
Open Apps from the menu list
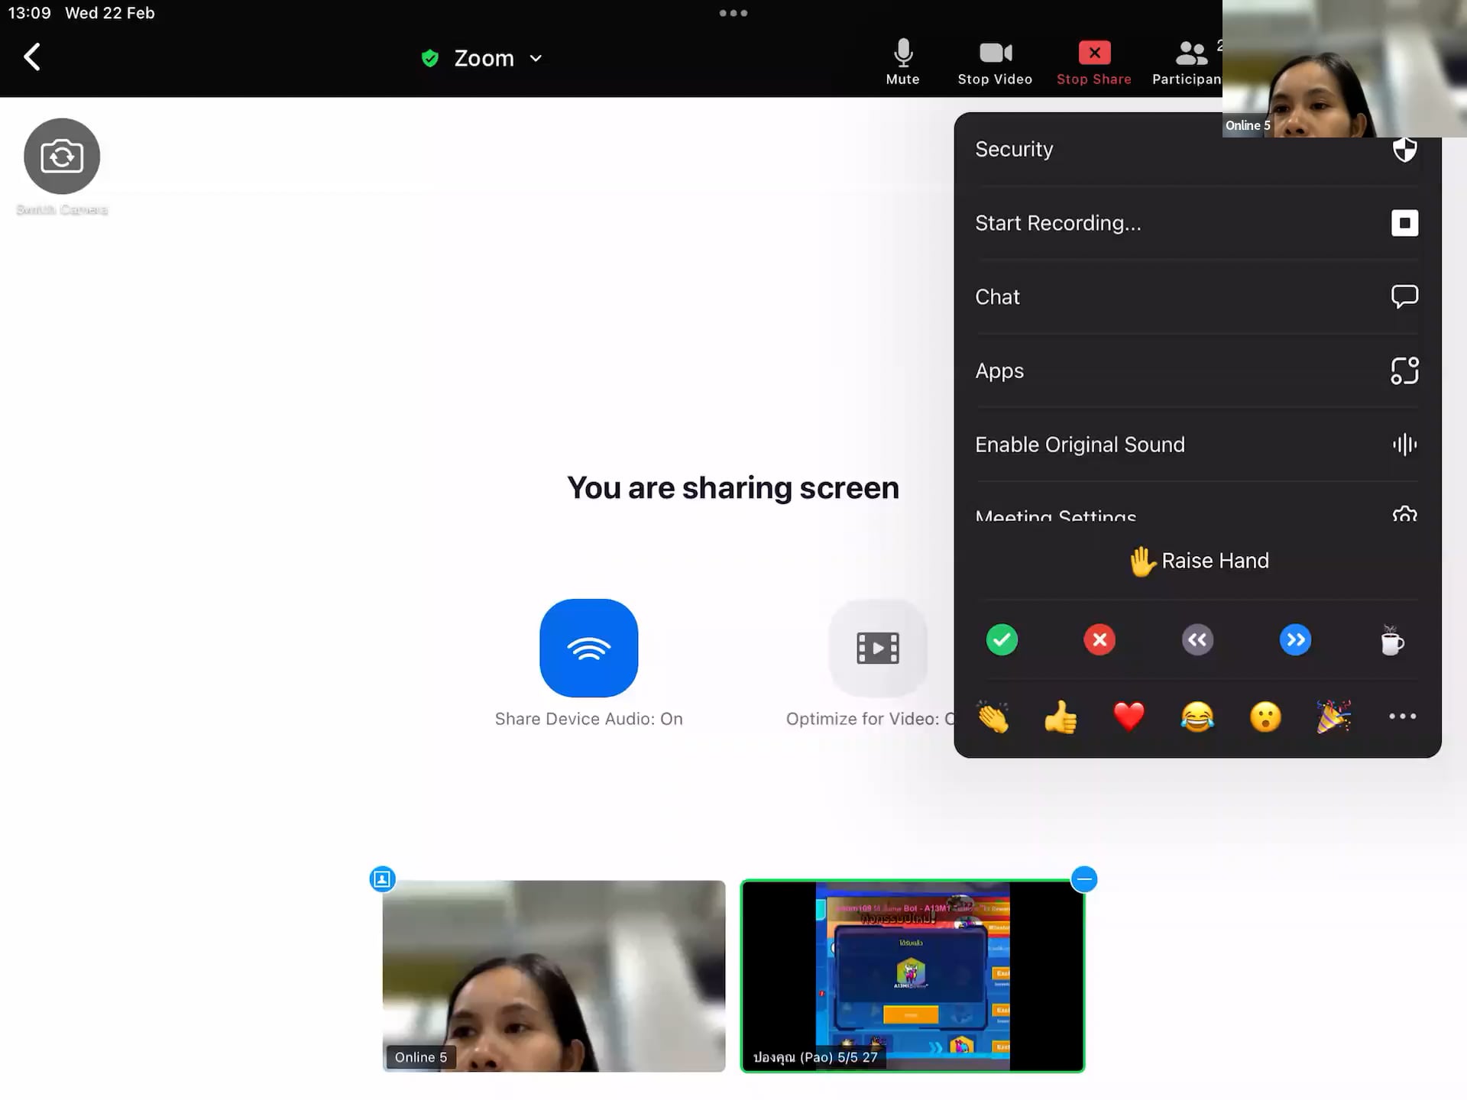[1197, 371]
